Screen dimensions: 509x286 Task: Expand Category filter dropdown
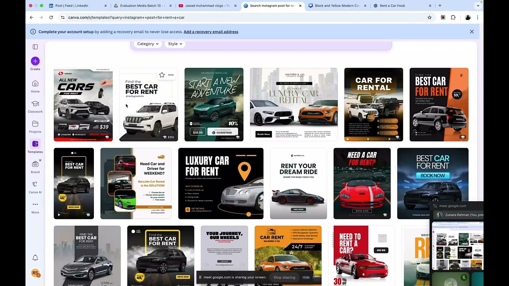click(x=148, y=44)
